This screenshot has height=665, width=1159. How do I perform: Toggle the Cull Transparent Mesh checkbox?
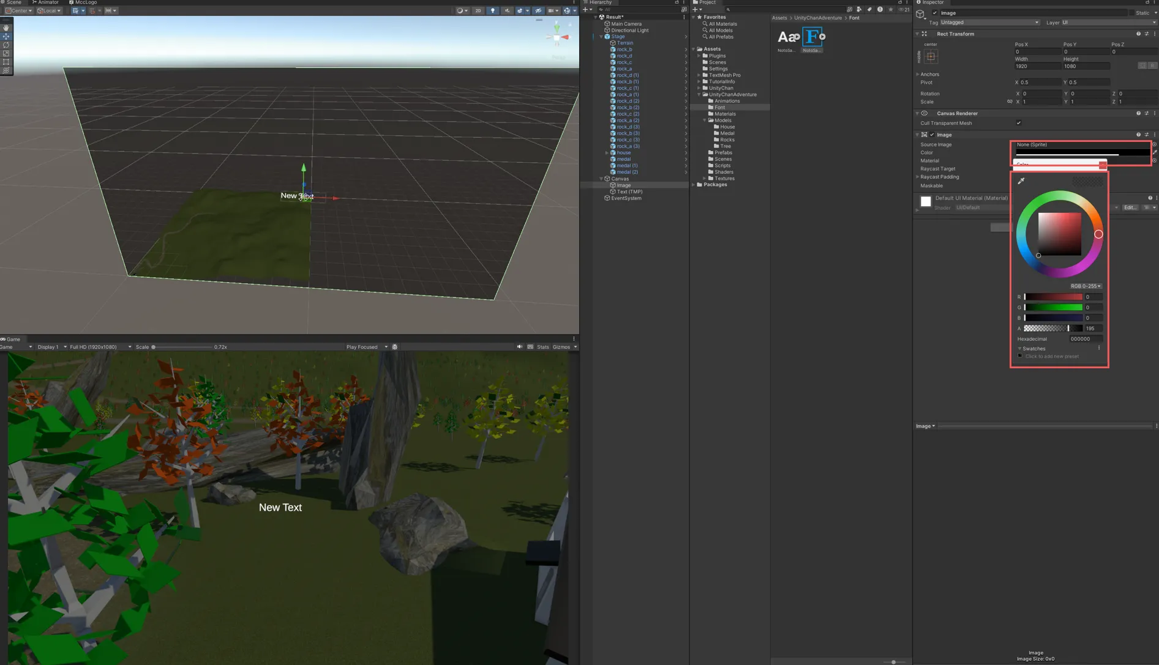point(1019,123)
